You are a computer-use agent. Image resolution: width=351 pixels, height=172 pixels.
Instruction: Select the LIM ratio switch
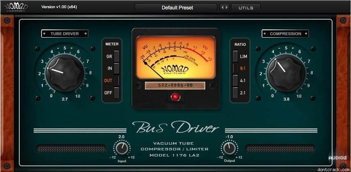235,56
